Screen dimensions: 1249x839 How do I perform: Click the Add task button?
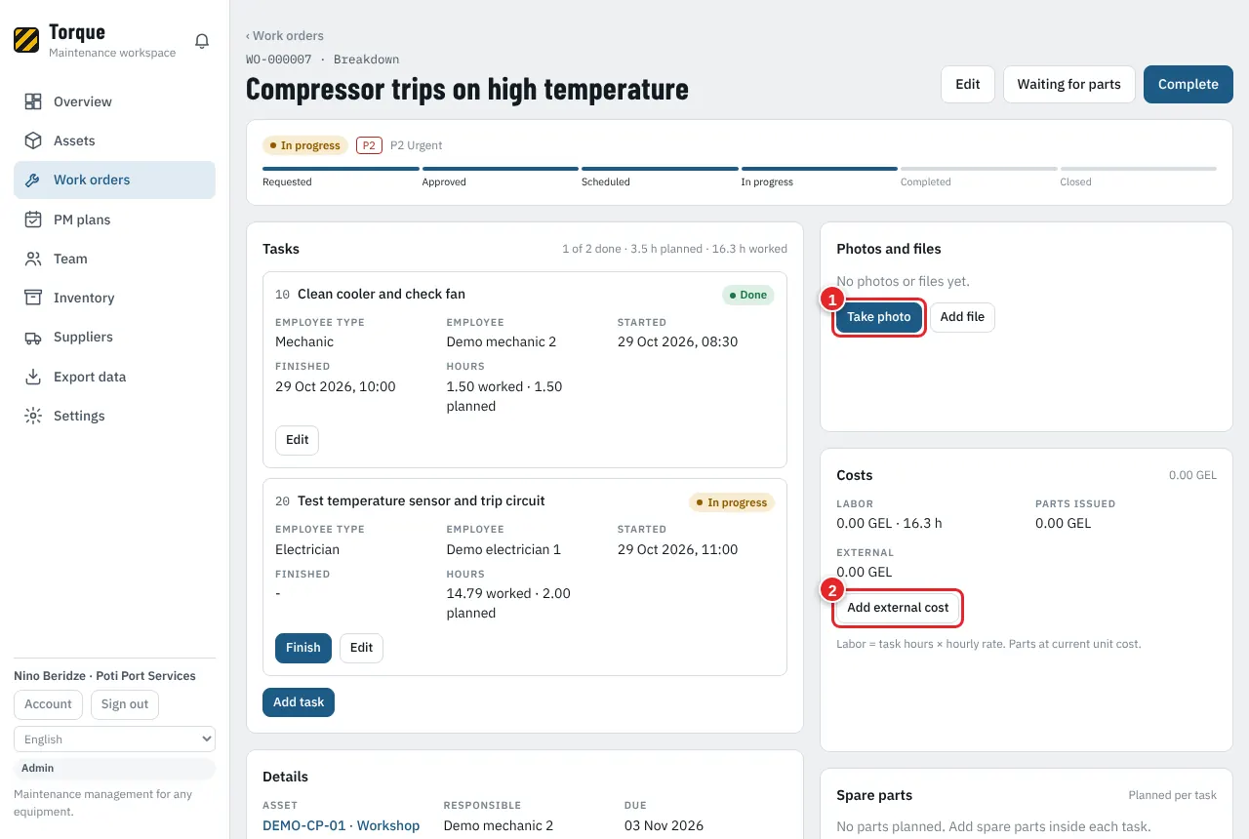pyautogui.click(x=299, y=702)
